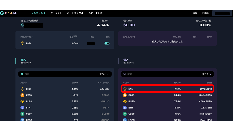The image size is (233, 131).
Task: Click 4.34% APY in supplied BNB row
Action: point(75,43)
